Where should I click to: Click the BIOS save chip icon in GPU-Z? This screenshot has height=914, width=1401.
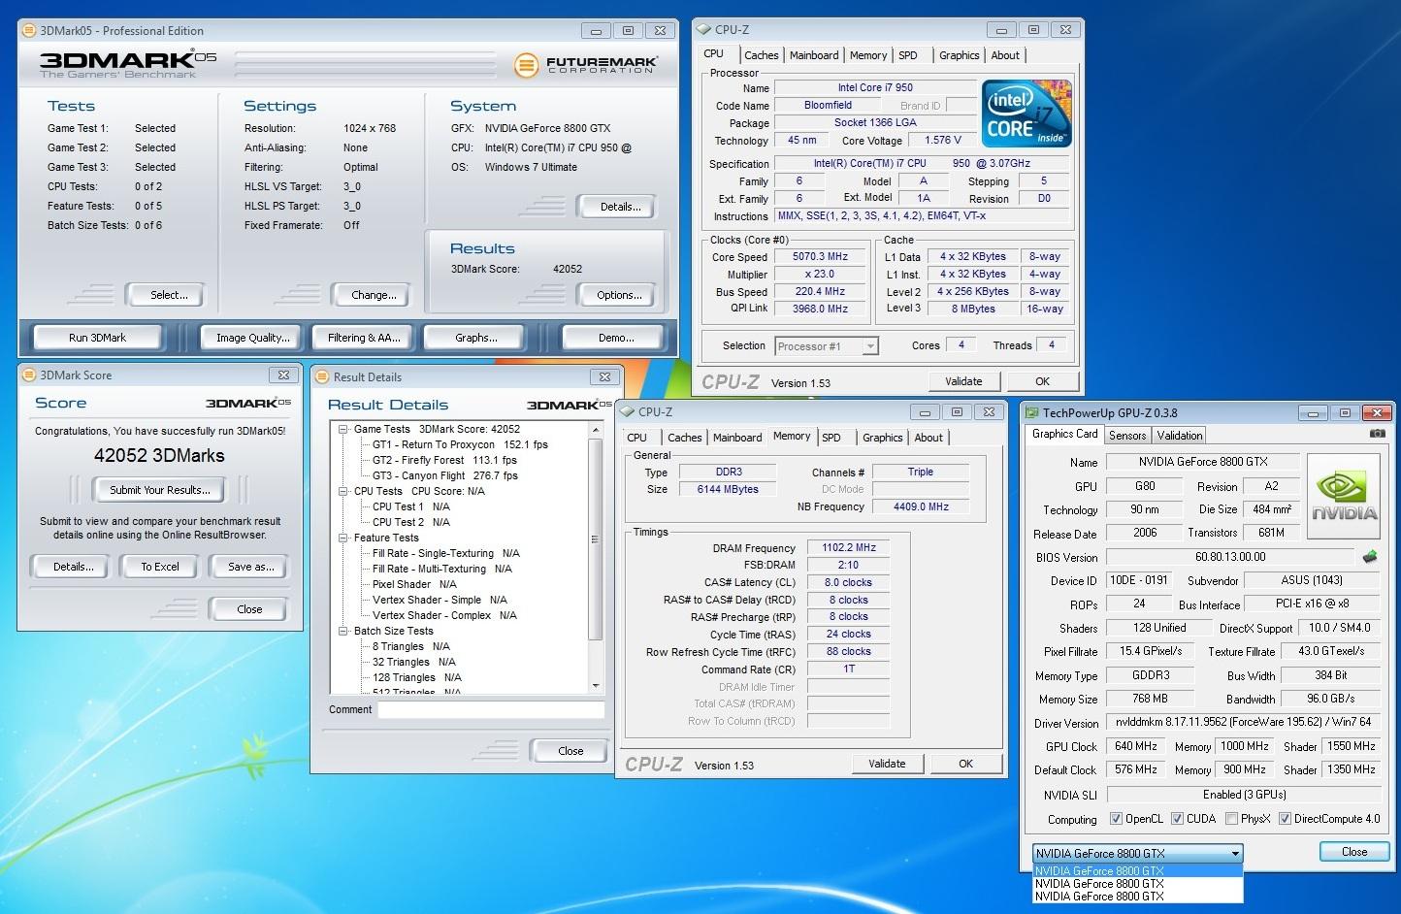1370,557
